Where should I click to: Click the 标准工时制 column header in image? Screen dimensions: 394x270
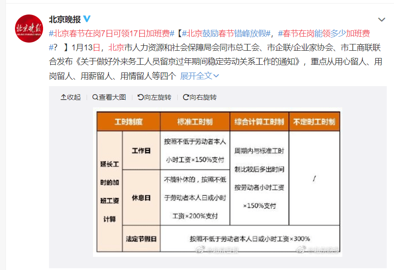195,122
